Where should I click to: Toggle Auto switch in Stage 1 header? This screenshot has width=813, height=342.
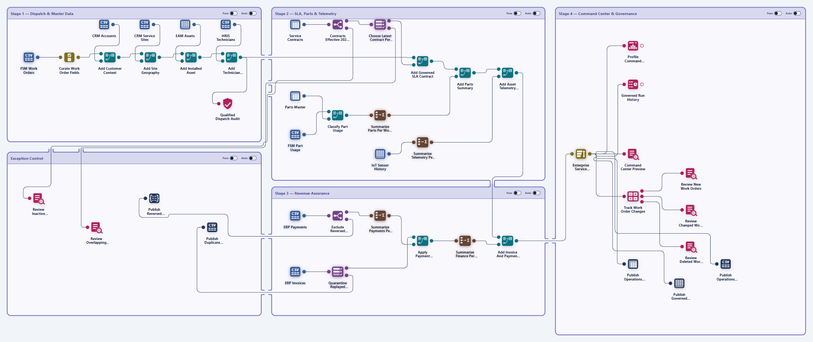pyautogui.click(x=253, y=13)
